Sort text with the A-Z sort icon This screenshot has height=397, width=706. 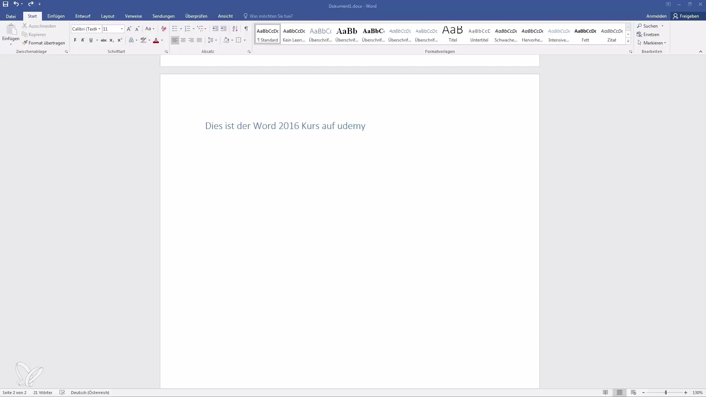235,29
